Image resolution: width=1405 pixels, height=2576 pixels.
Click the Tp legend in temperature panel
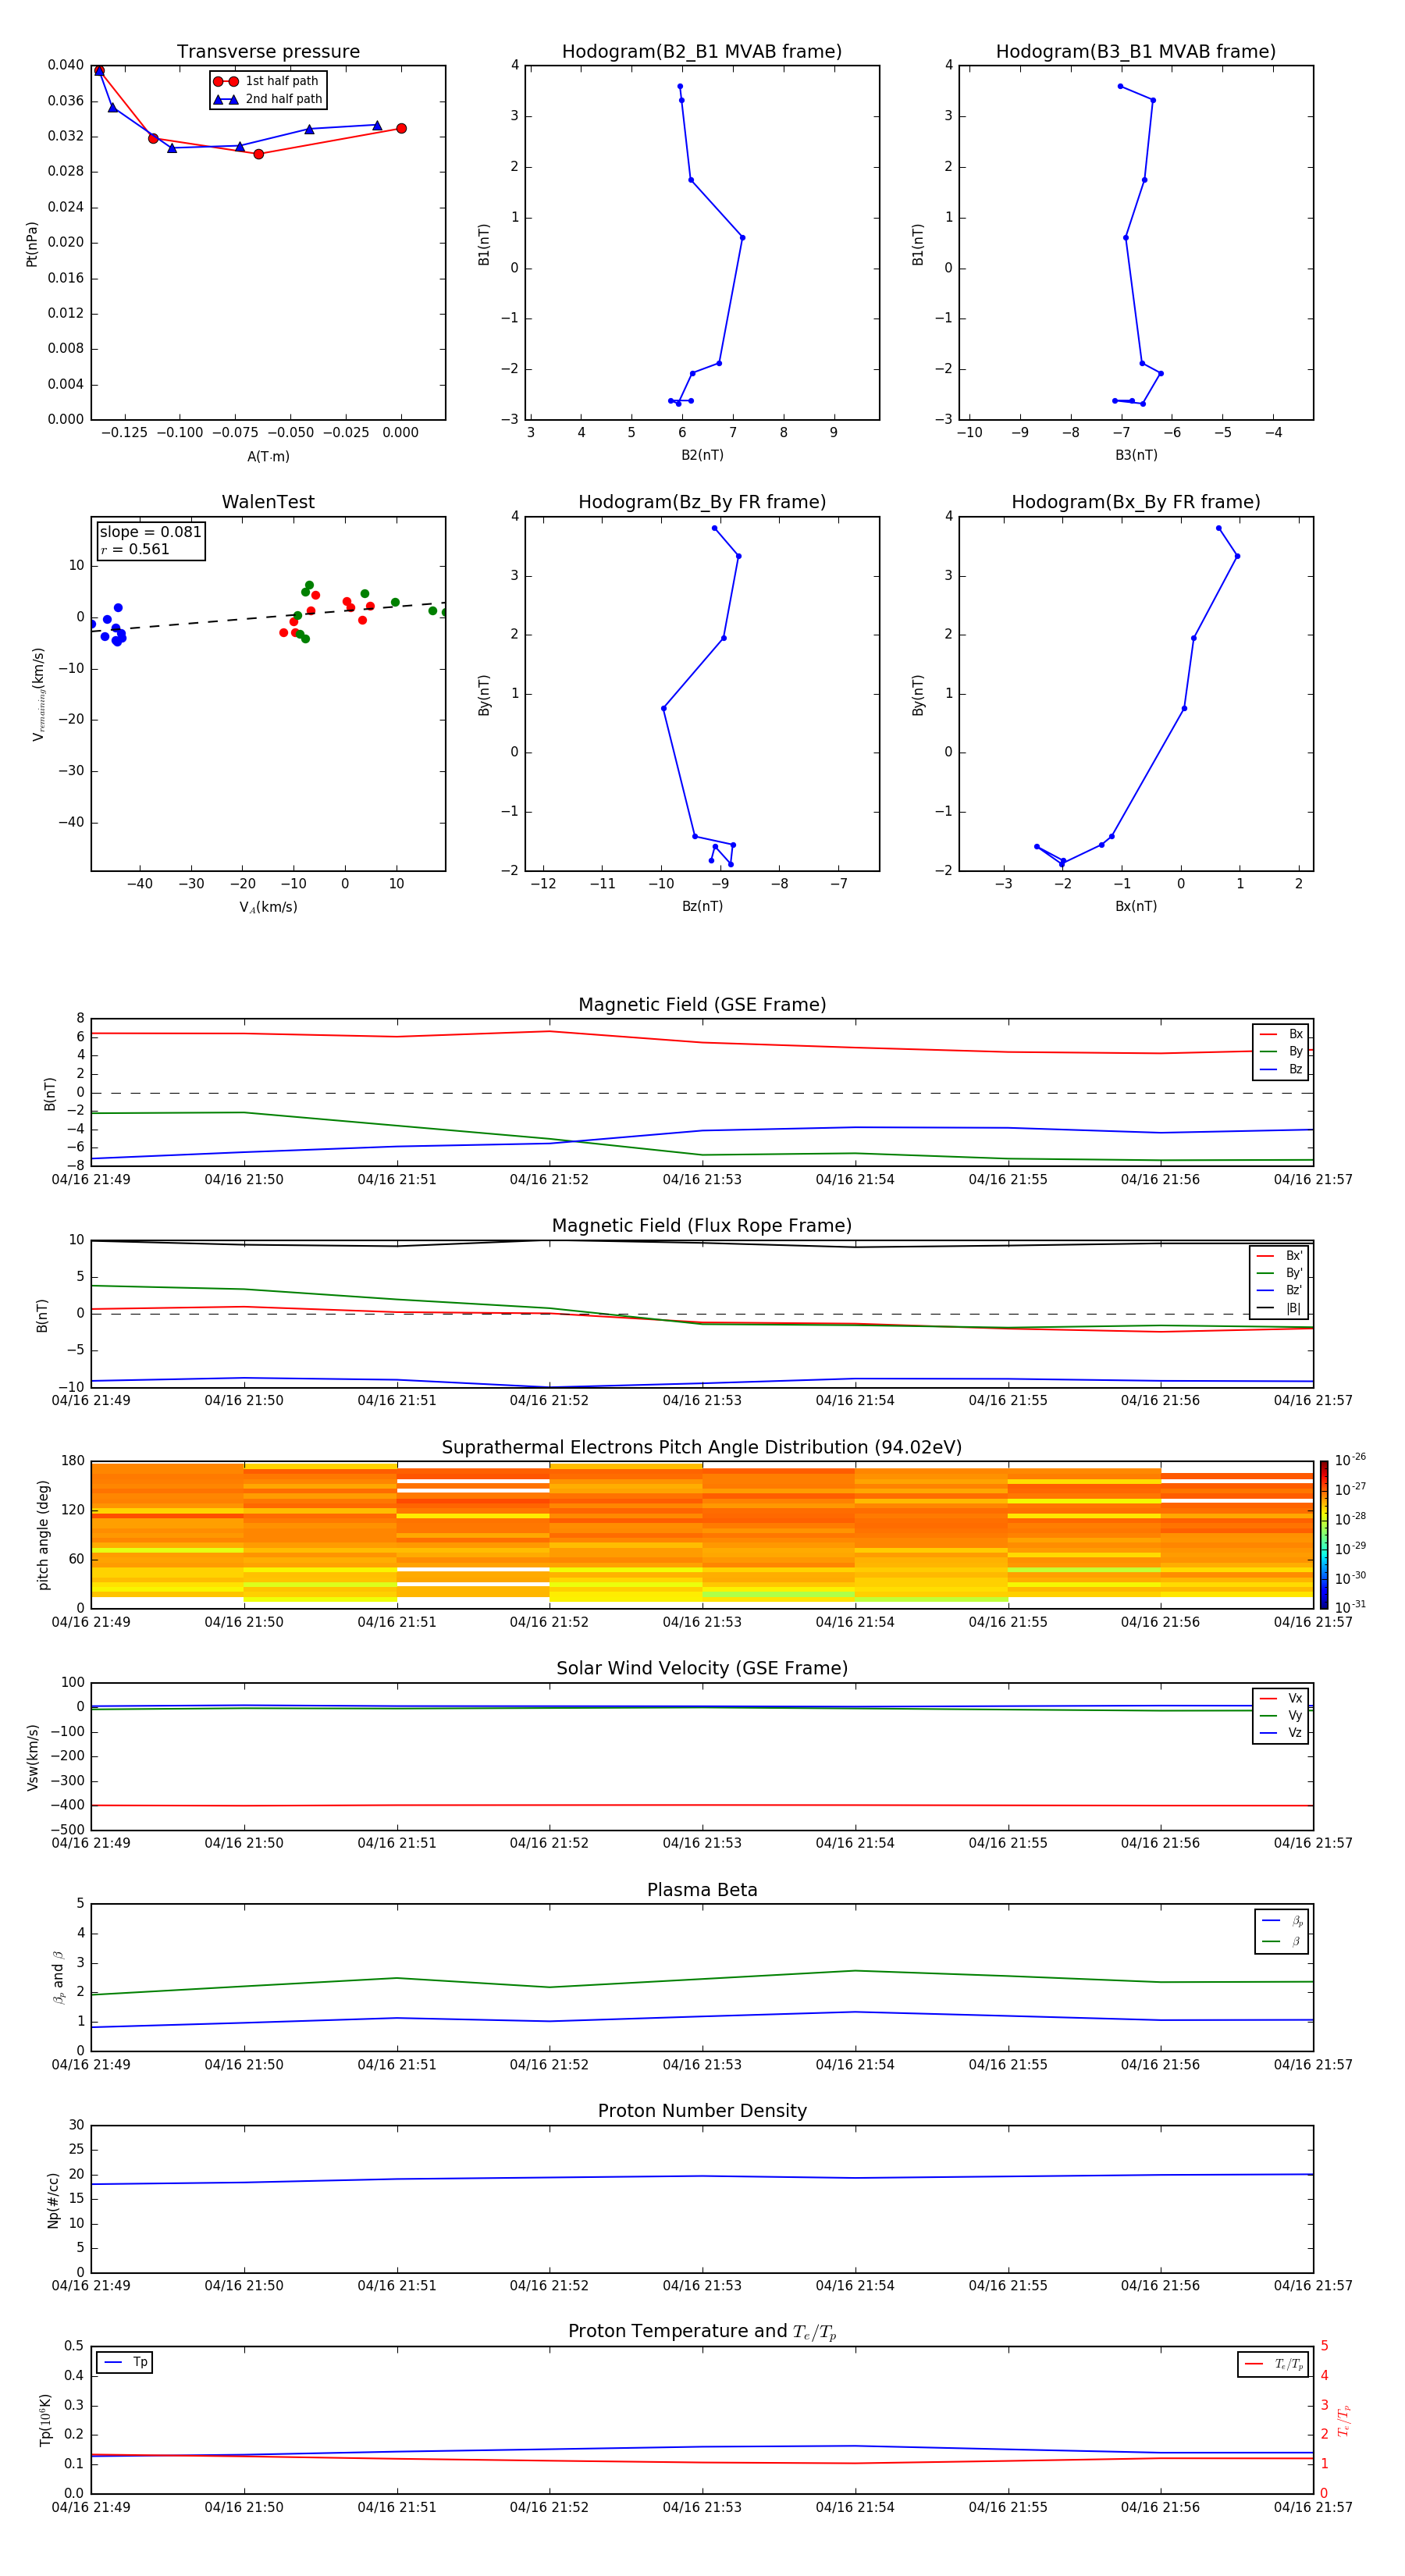pyautogui.click(x=125, y=2362)
